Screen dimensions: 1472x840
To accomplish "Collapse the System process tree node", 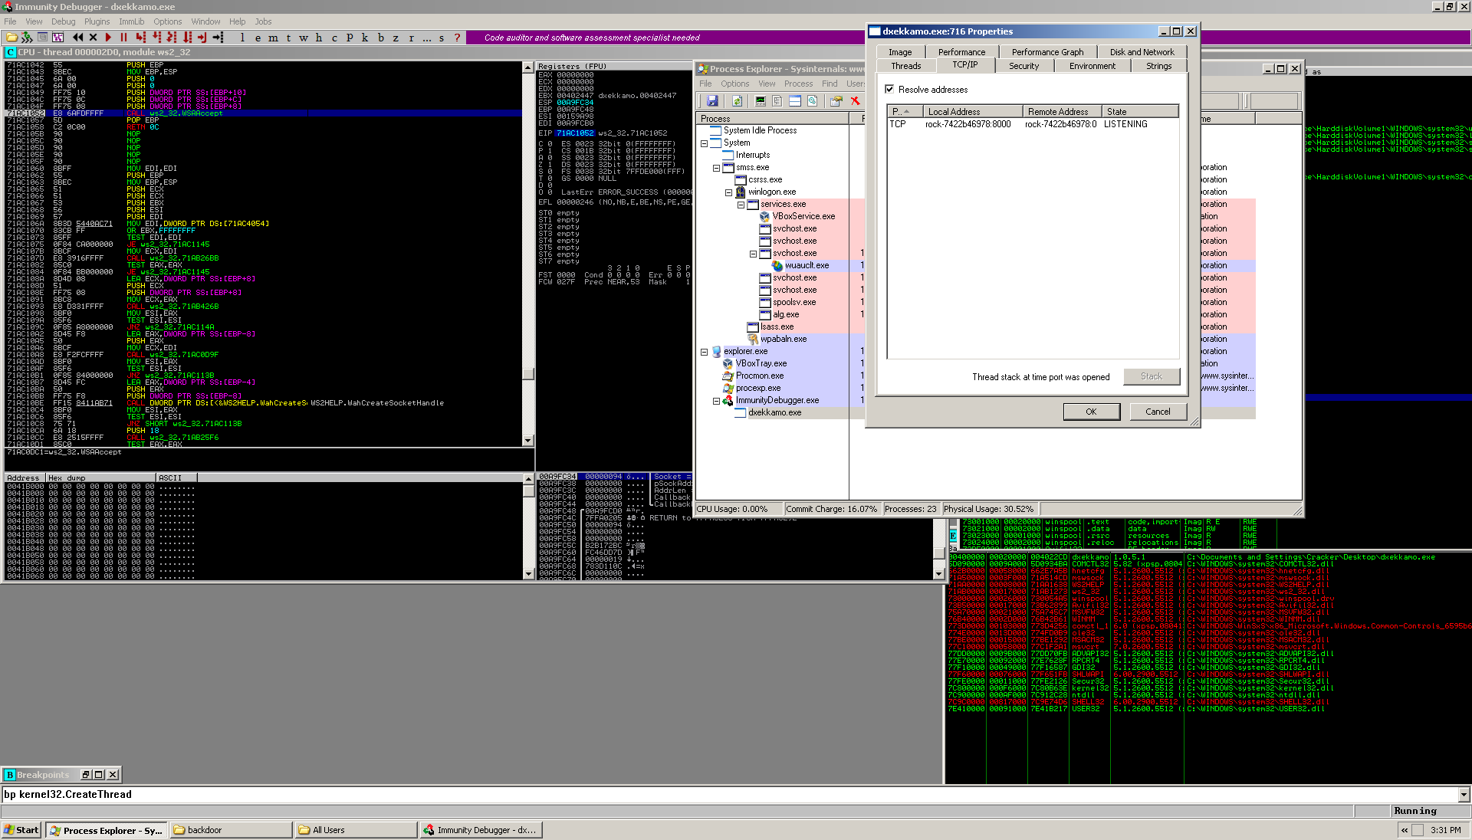I will click(x=704, y=143).
